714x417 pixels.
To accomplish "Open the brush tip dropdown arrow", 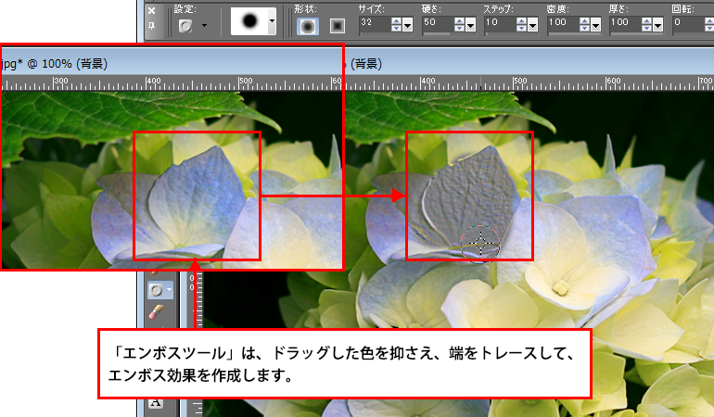I will (x=272, y=21).
